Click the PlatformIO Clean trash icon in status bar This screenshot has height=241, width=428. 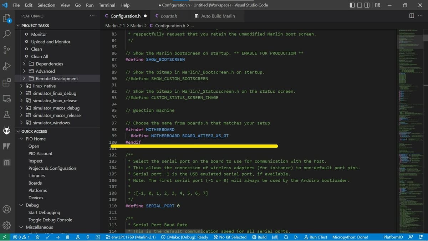click(67, 237)
